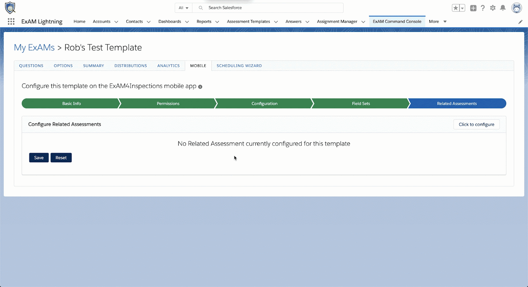Viewport: 528px width, 287px height.
Task: Select the Related Assessments step
Action: click(x=457, y=103)
